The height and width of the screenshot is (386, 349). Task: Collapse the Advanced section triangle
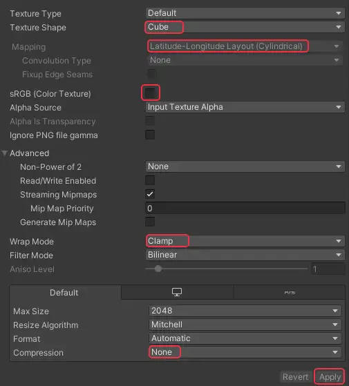pyautogui.click(x=4, y=153)
